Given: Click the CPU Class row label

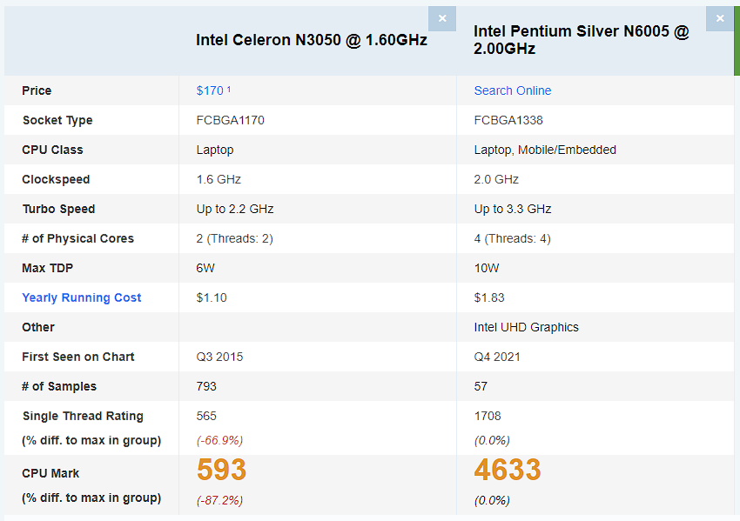Looking at the screenshot, I should 52,150.
